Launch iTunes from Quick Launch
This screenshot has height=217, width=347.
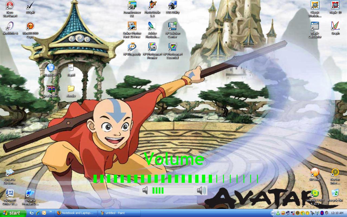click(x=32, y=213)
